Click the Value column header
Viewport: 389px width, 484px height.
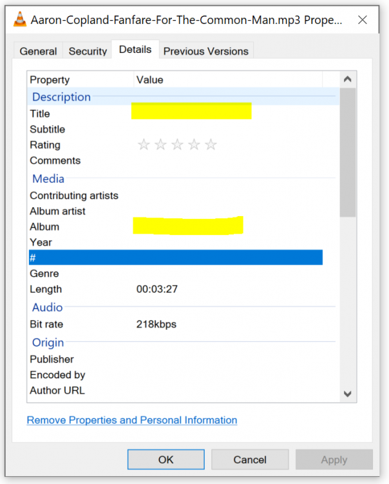pyautogui.click(x=228, y=79)
